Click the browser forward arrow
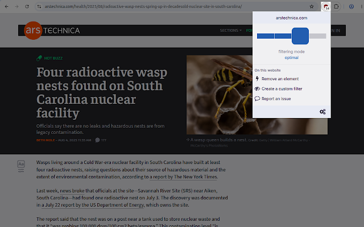 click(16, 6)
